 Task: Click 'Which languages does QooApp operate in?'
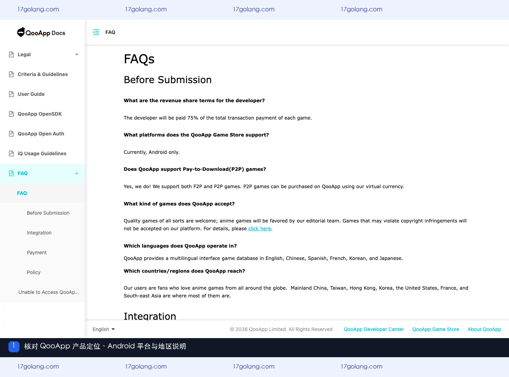(180, 246)
